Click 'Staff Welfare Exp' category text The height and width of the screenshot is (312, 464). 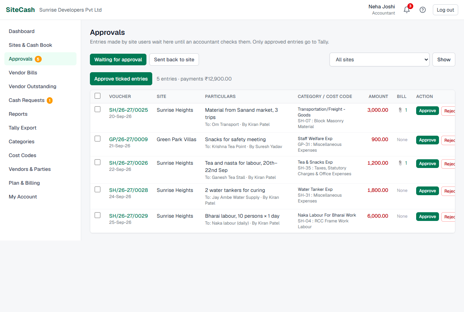tap(315, 139)
